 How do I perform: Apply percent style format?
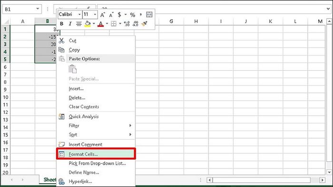pos(133,15)
